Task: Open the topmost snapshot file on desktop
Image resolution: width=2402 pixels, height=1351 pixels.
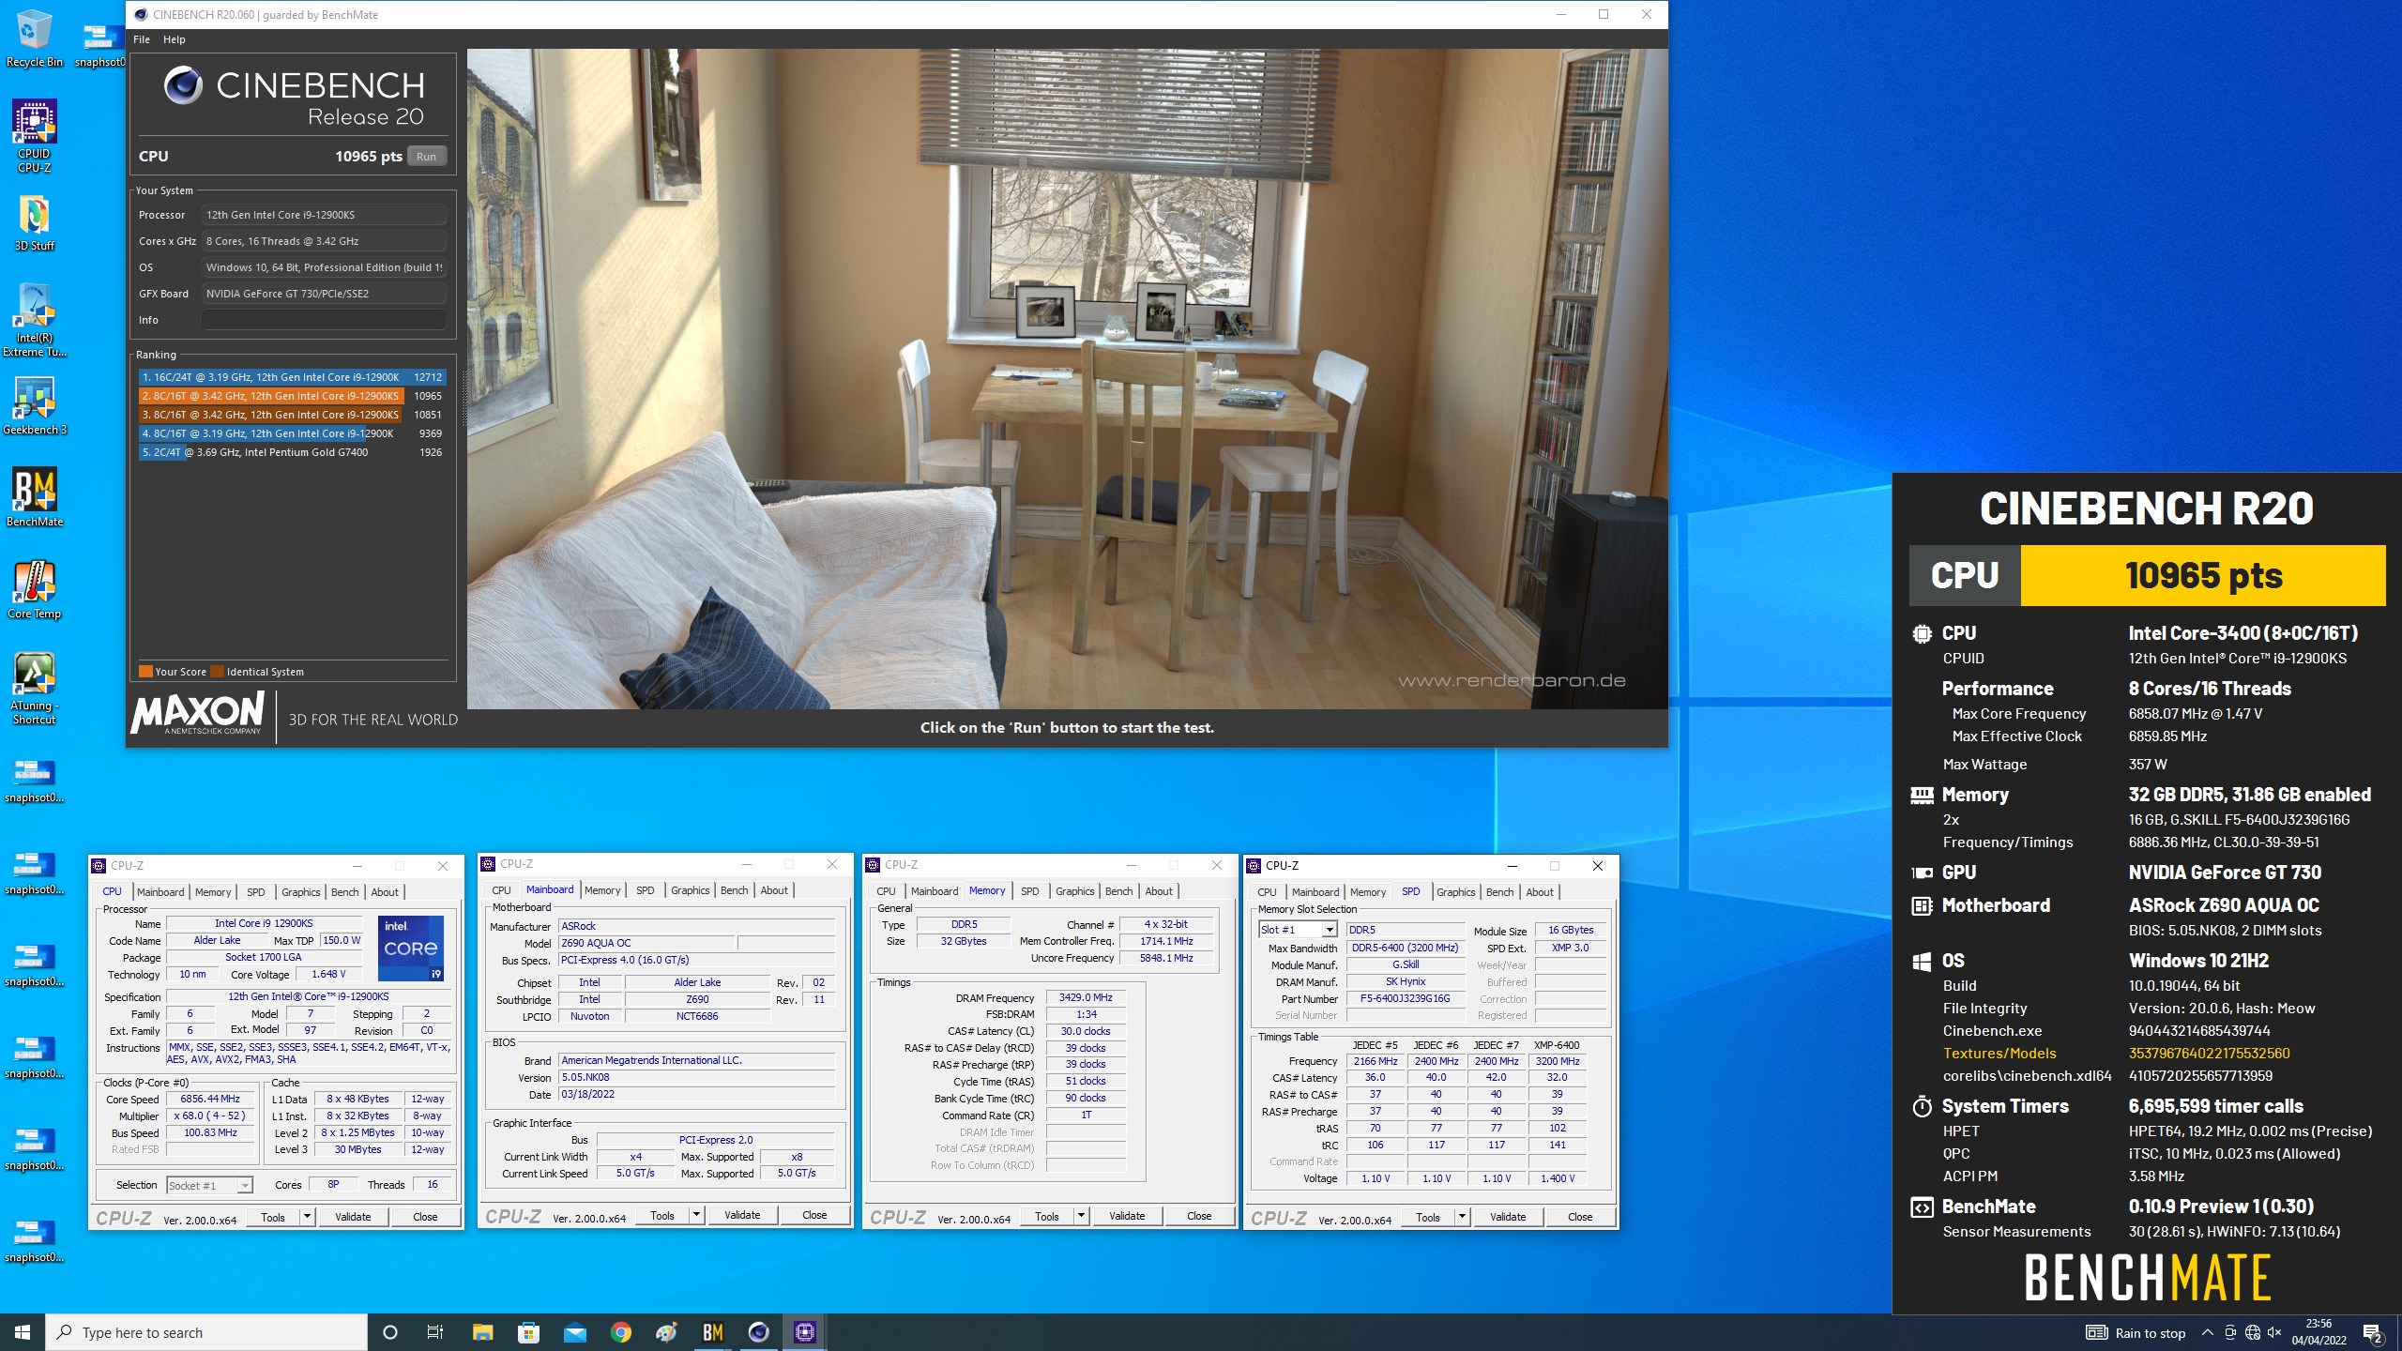Action: [x=99, y=45]
